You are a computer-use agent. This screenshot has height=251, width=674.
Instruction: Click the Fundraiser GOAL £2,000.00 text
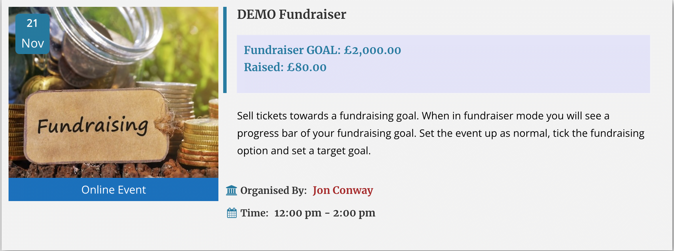(322, 50)
